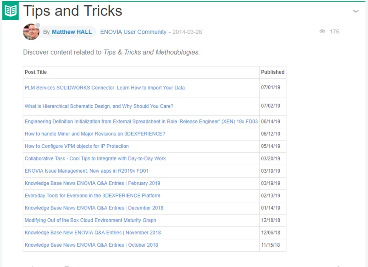Viewport: 368px width, 267px height.
Task: Open the October 2018 Q&A Entries post
Action: [91, 245]
